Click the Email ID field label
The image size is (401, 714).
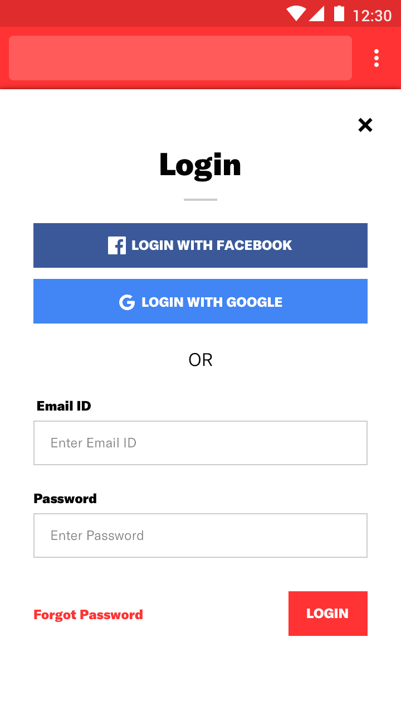click(63, 406)
